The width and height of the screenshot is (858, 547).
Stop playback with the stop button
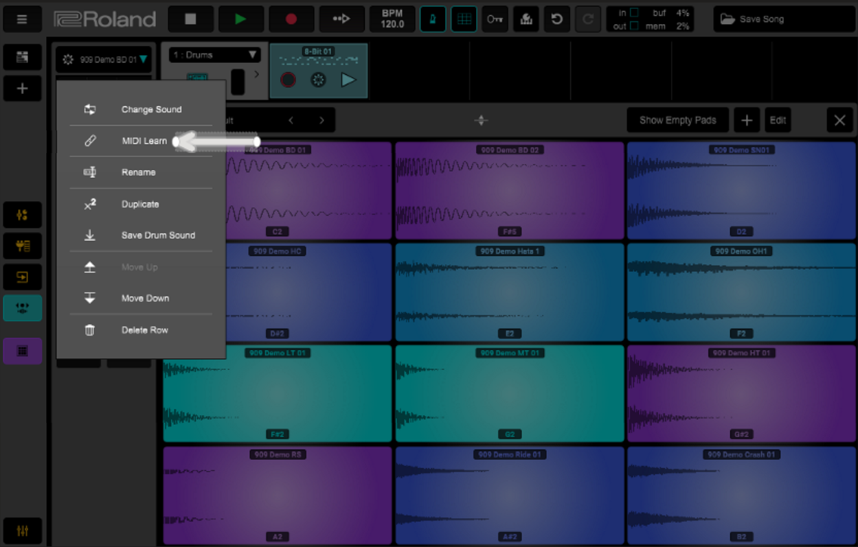click(x=190, y=19)
